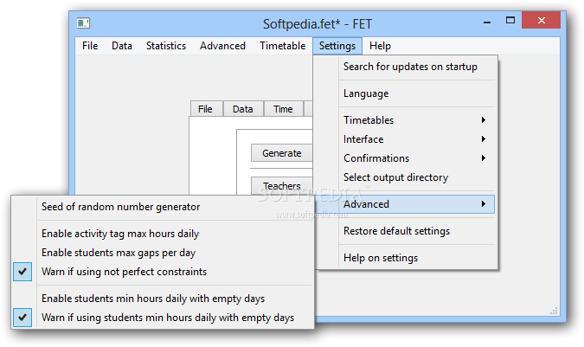Switch to the inner Data tab
Viewport: 584px width, 347px height.
[243, 109]
